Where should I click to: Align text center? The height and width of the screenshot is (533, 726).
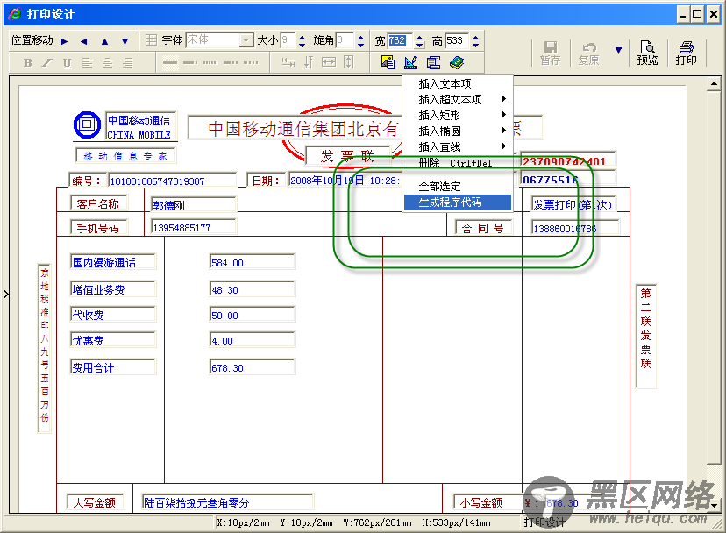[x=108, y=62]
